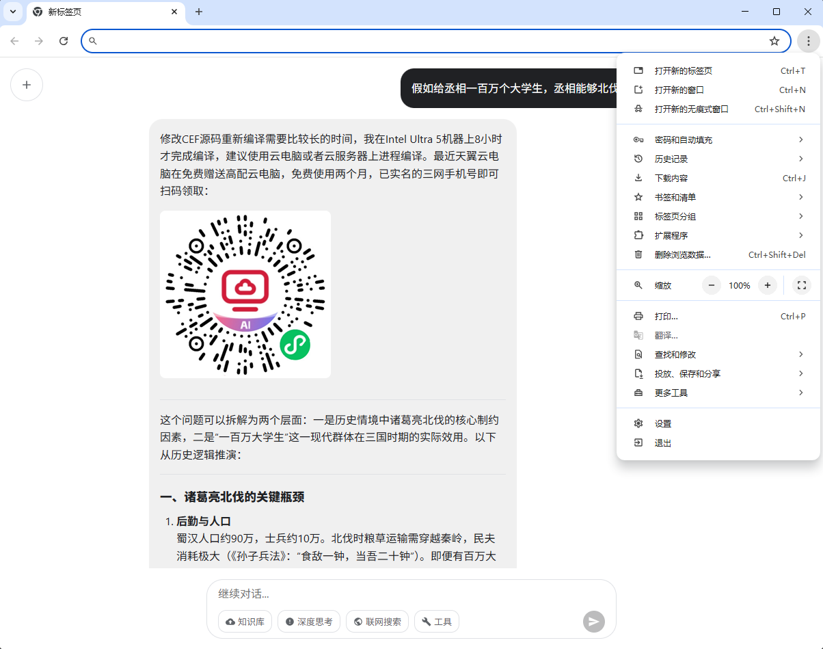Select 删除浏览数据... menu entry
The height and width of the screenshot is (649, 823).
click(x=718, y=254)
